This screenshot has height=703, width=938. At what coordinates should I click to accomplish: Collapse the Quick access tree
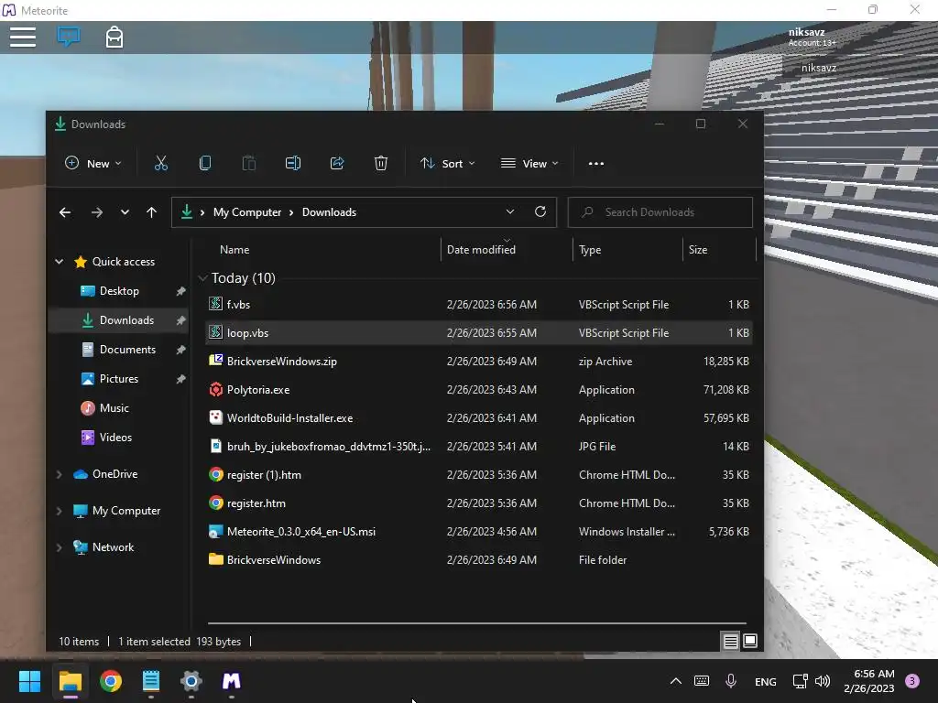coord(60,261)
